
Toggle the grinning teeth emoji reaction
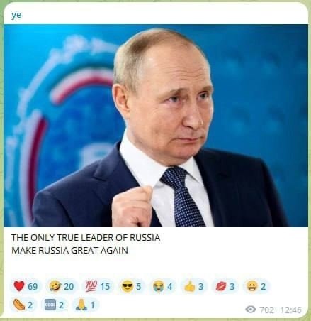[256, 286]
